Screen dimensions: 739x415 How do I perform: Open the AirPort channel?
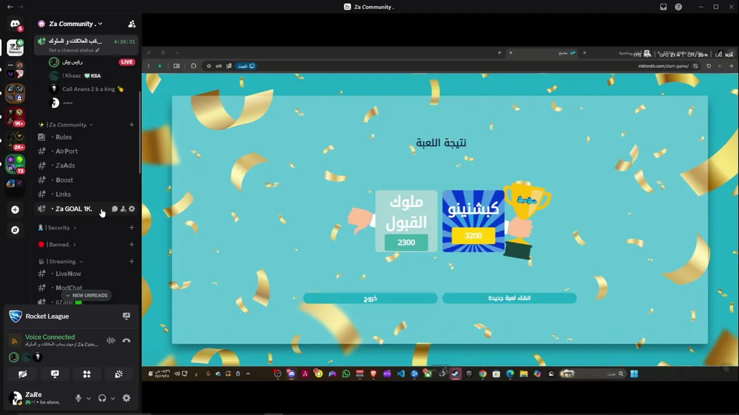87,151
